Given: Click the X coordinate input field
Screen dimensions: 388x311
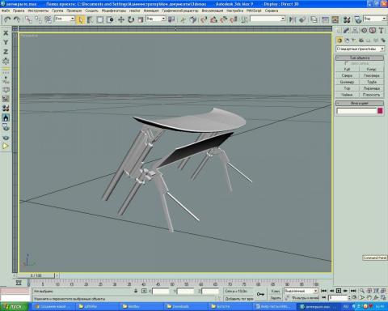Looking at the screenshot, I should point(161,291).
